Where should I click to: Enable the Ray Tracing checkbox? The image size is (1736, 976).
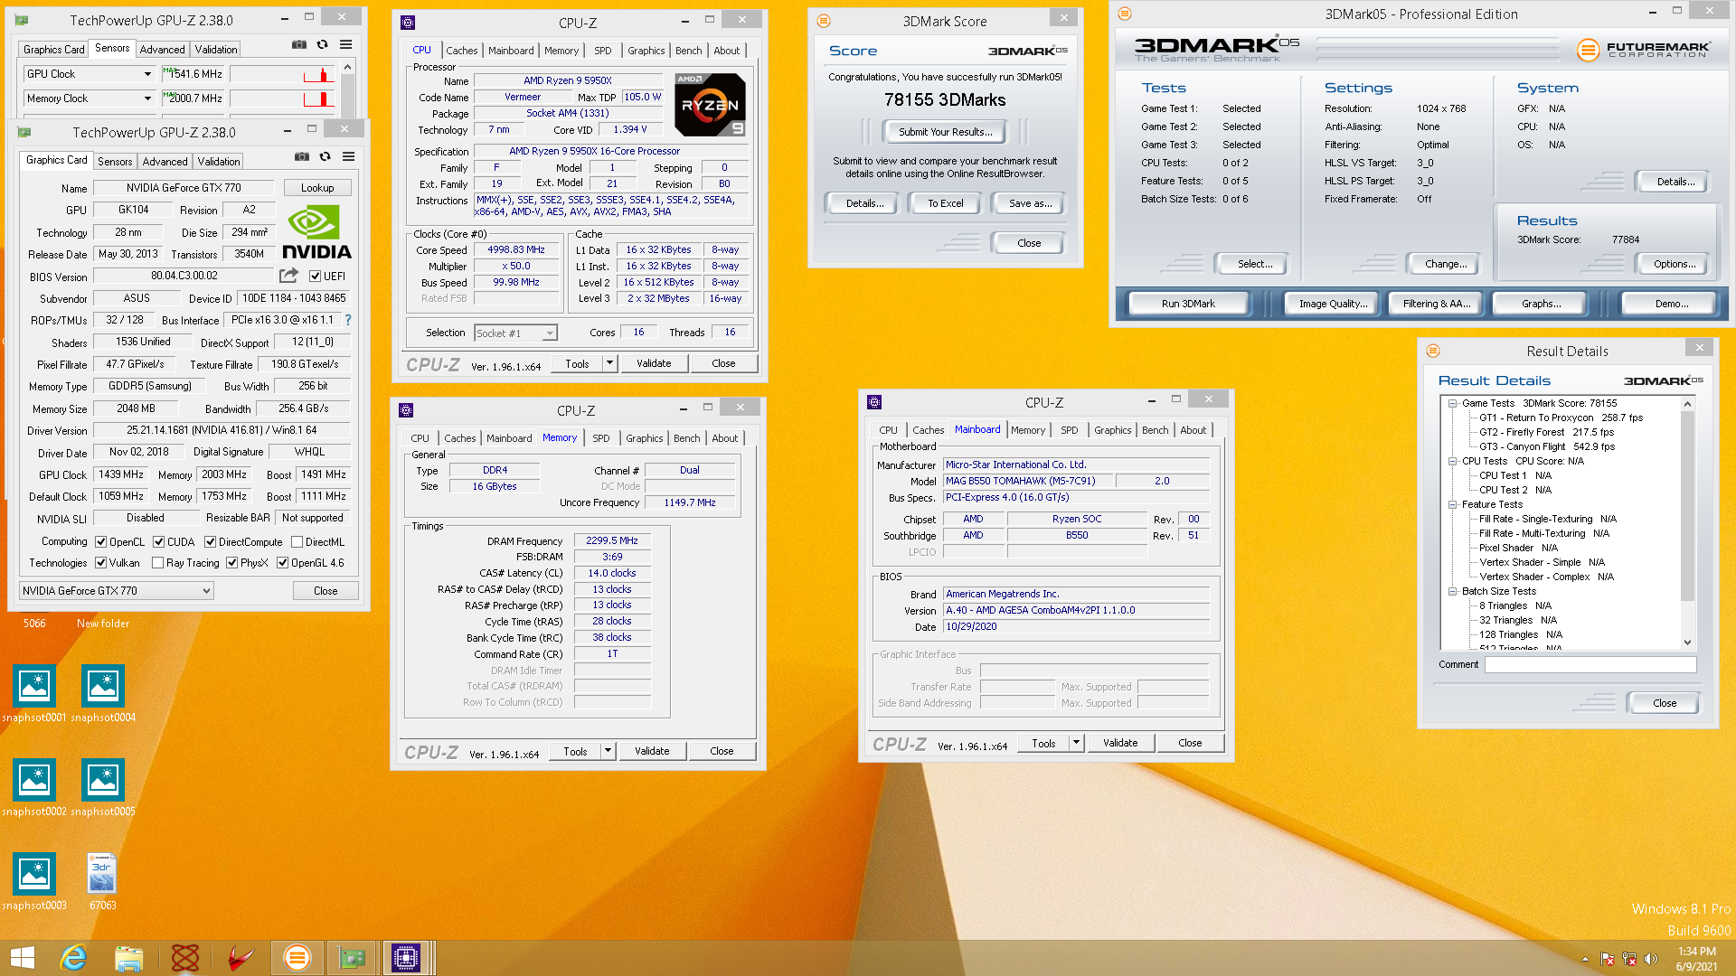coord(157,563)
